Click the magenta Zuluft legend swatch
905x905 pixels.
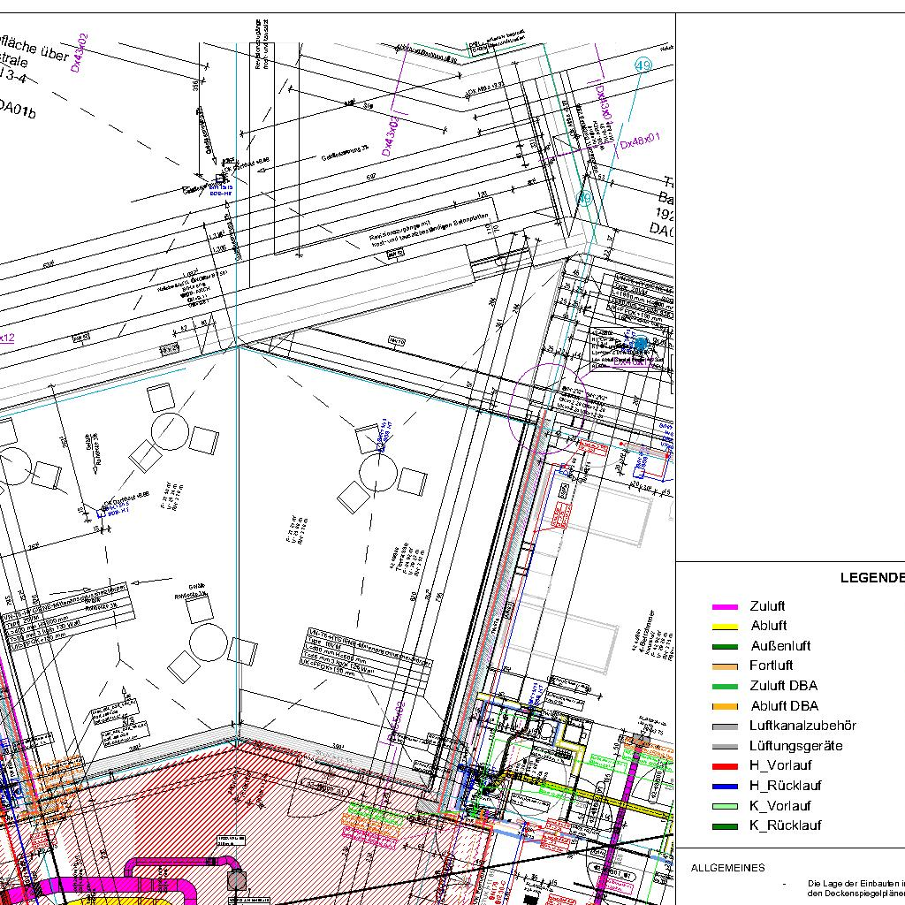(725, 607)
